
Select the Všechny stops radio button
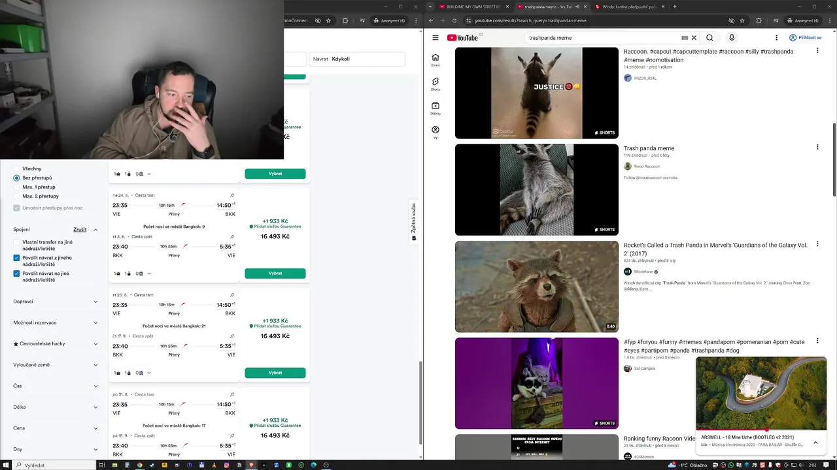click(16, 168)
